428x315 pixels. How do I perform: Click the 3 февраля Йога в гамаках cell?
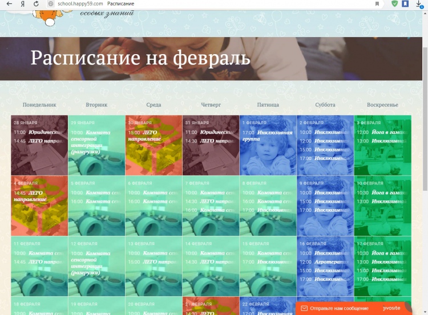click(382, 145)
